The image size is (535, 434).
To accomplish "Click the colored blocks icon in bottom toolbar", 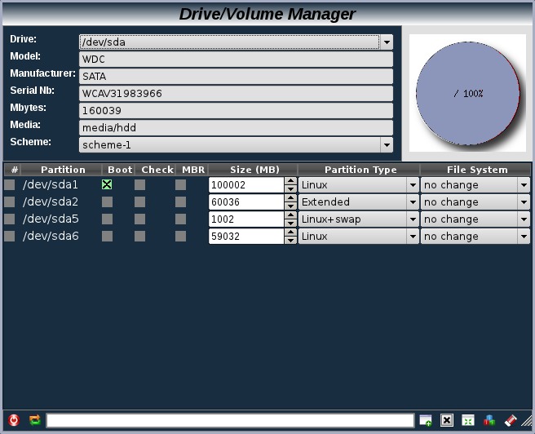I will 489,420.
